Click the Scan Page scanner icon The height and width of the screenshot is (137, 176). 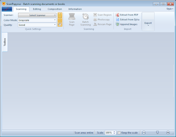click(72, 16)
